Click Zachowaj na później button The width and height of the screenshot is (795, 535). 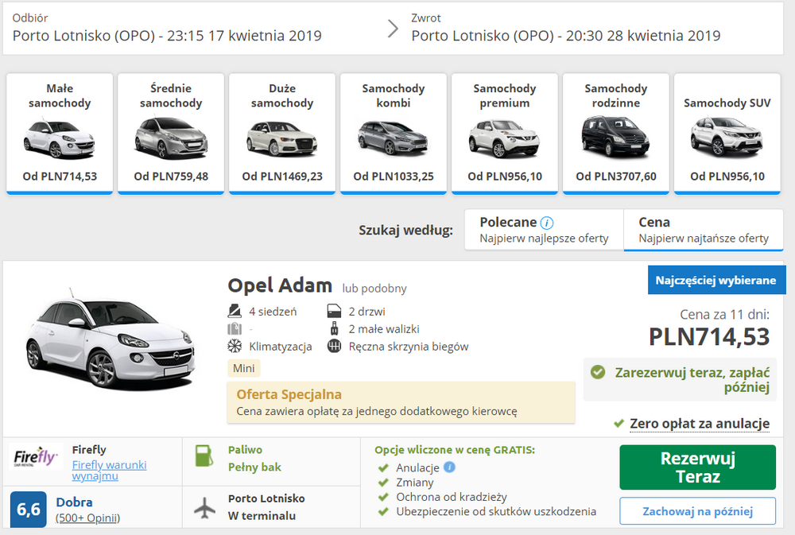point(698,511)
